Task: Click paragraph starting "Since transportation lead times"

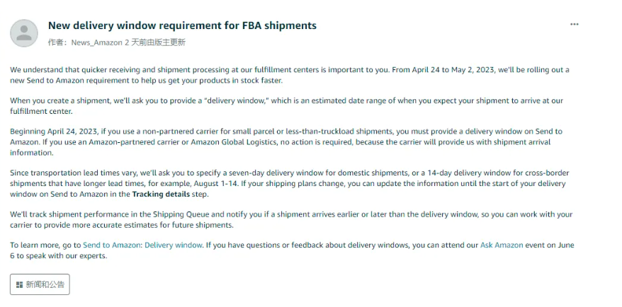Action: [x=290, y=183]
